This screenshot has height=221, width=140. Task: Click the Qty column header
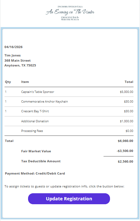(8, 82)
